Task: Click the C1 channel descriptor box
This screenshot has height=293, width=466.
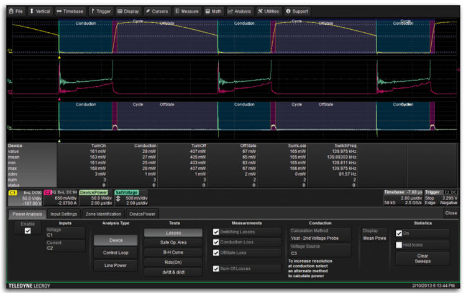Action: [24, 197]
